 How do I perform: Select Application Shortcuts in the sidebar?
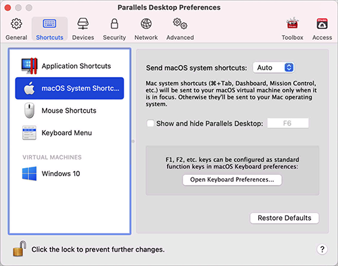(70, 66)
